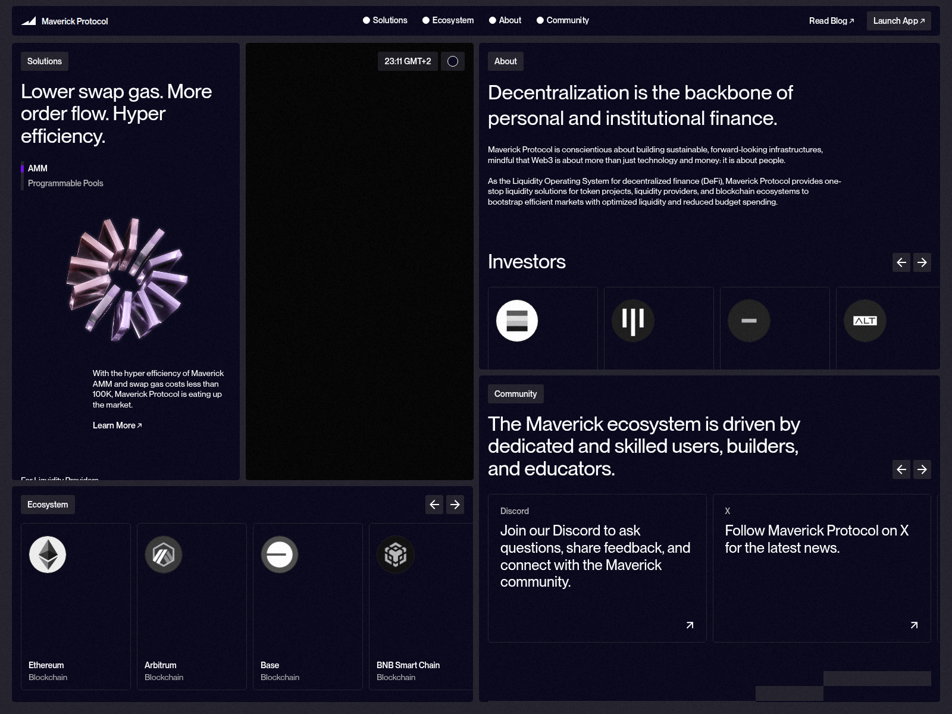Show previous community card with left arrow
The image size is (952, 714).
901,469
